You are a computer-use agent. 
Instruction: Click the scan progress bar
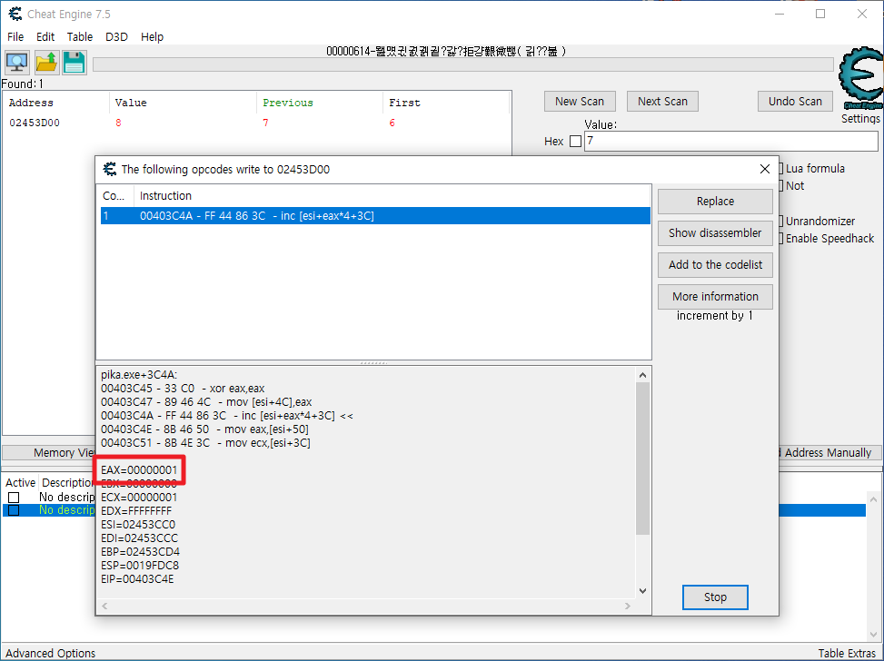point(462,64)
